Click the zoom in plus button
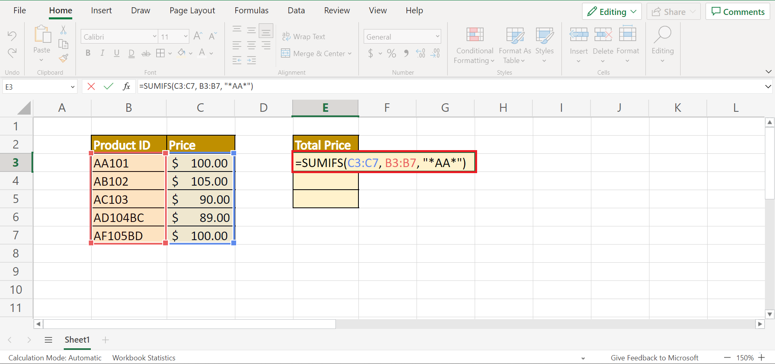 coord(761,358)
